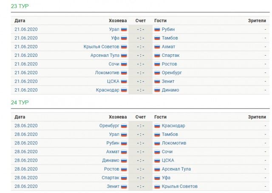
Task: Click the flag icon next to Уфа guest
Action: [157, 178]
